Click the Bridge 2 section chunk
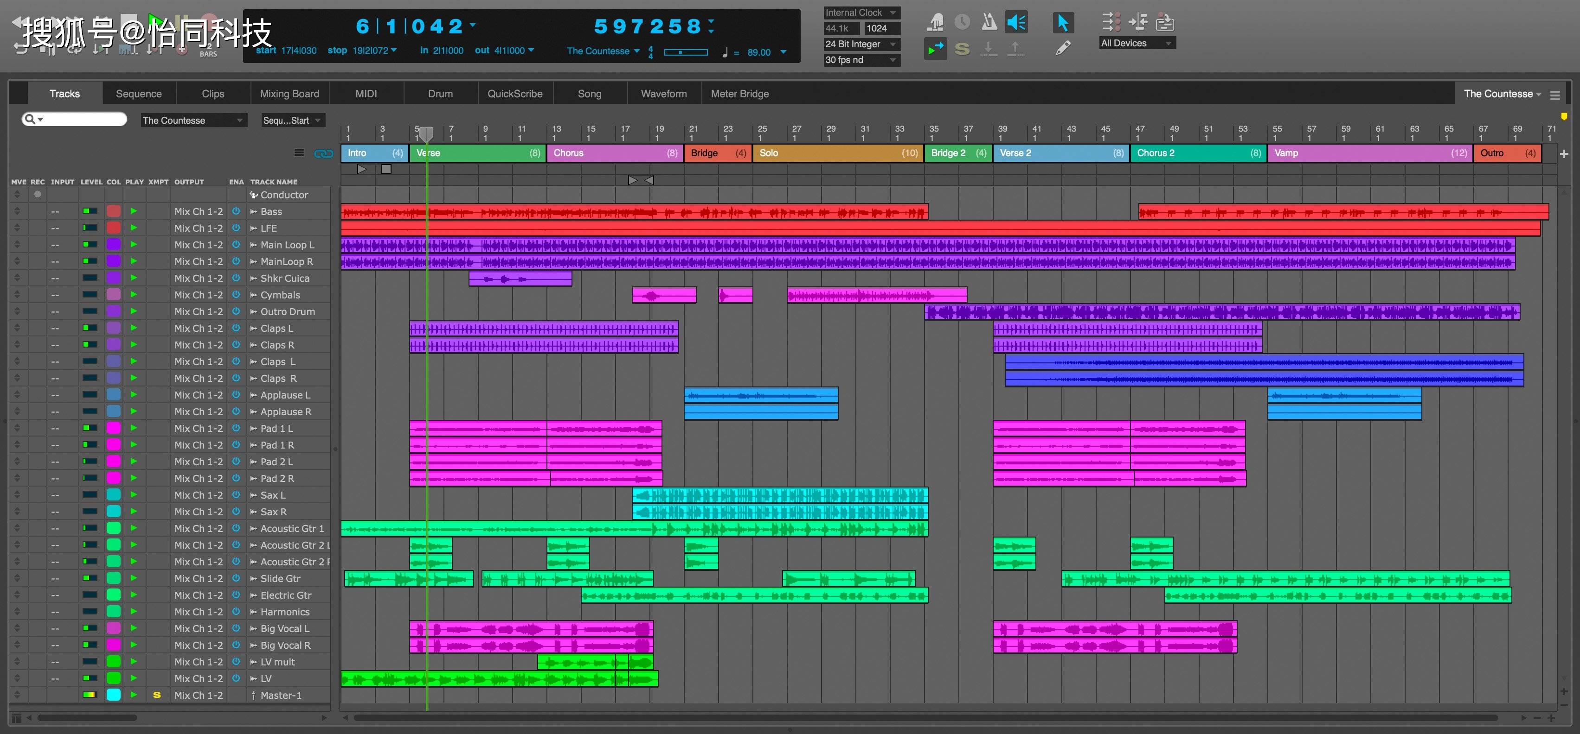The width and height of the screenshot is (1580, 734). coord(958,153)
